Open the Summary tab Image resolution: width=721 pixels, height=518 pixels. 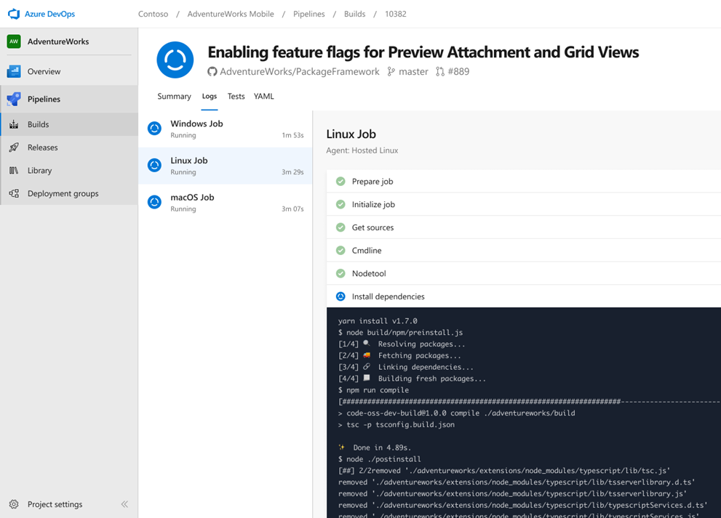[174, 96]
